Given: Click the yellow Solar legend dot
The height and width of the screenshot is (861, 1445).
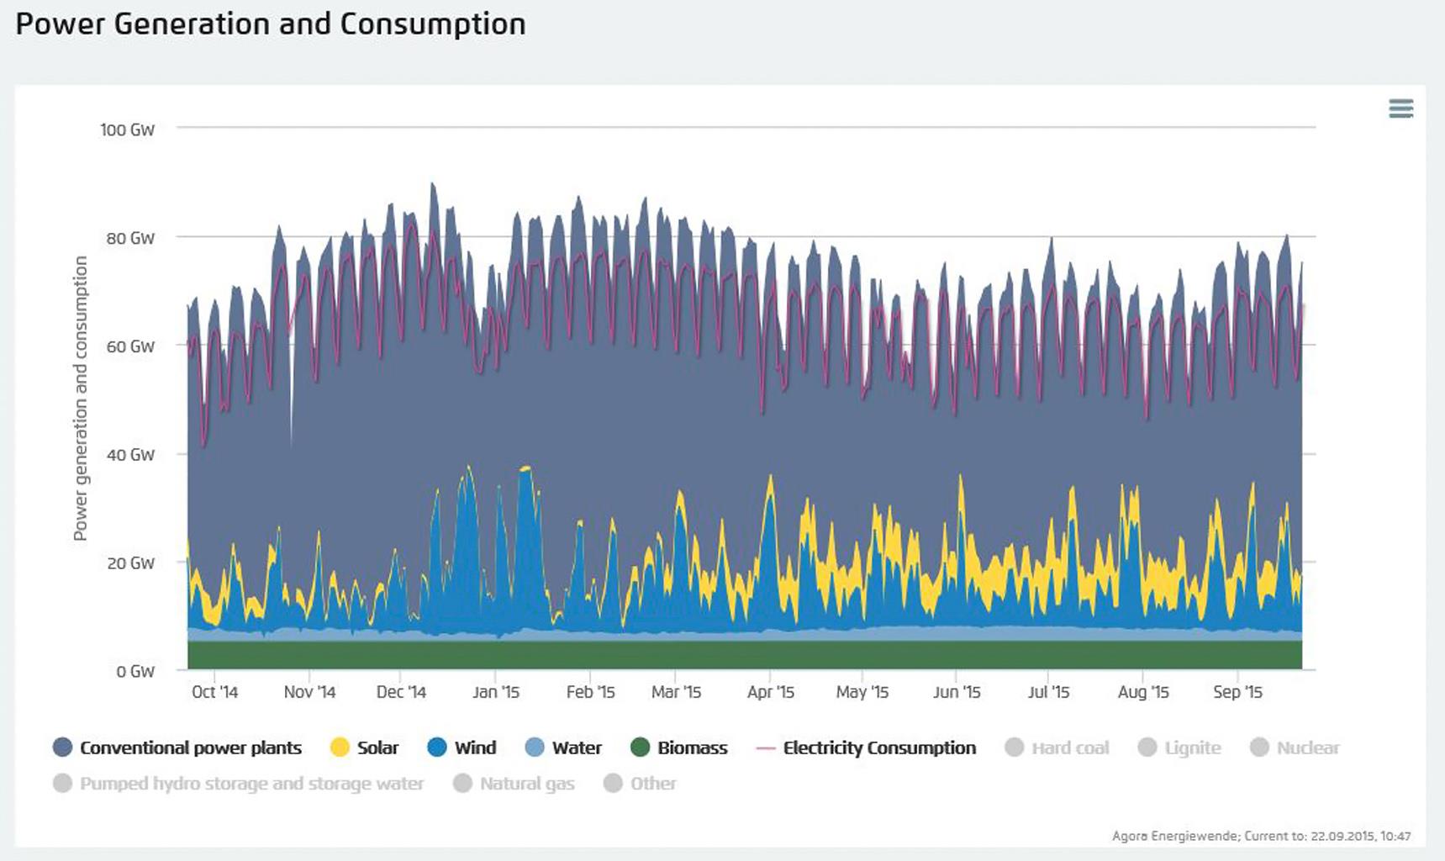Looking at the screenshot, I should pos(340,747).
